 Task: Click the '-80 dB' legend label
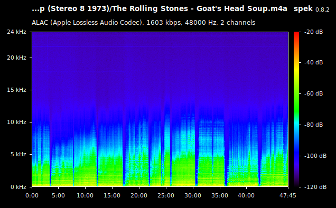pyautogui.click(x=313, y=125)
